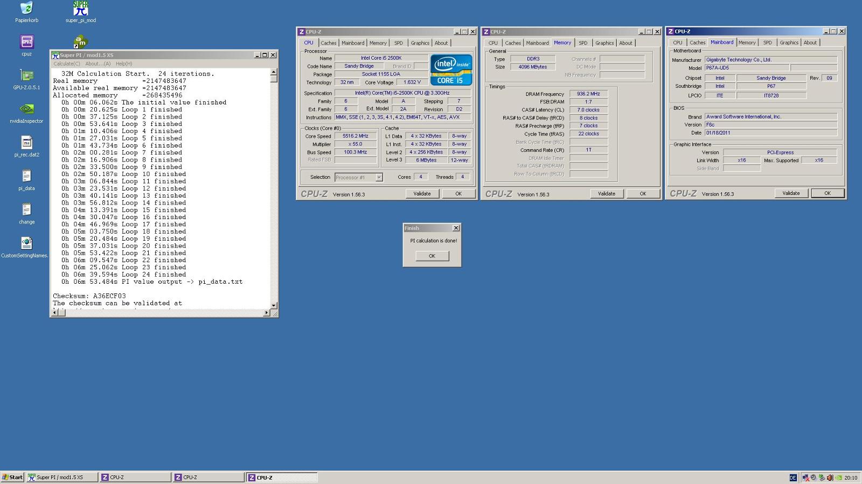Open Memory tab in CPU-Z Mainboard window
862x484 pixels.
pyautogui.click(x=747, y=43)
